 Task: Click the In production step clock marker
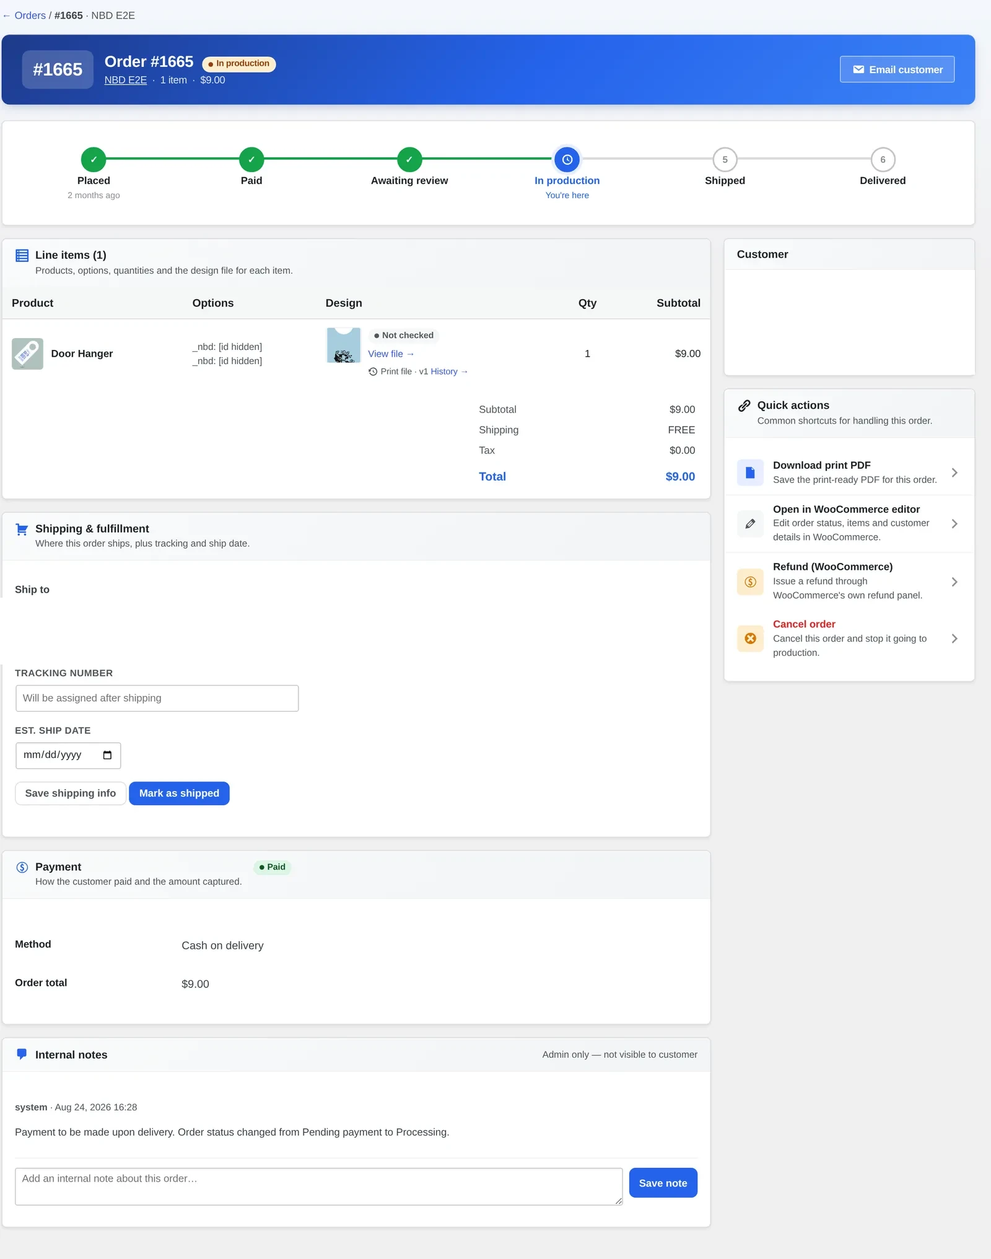tap(567, 160)
